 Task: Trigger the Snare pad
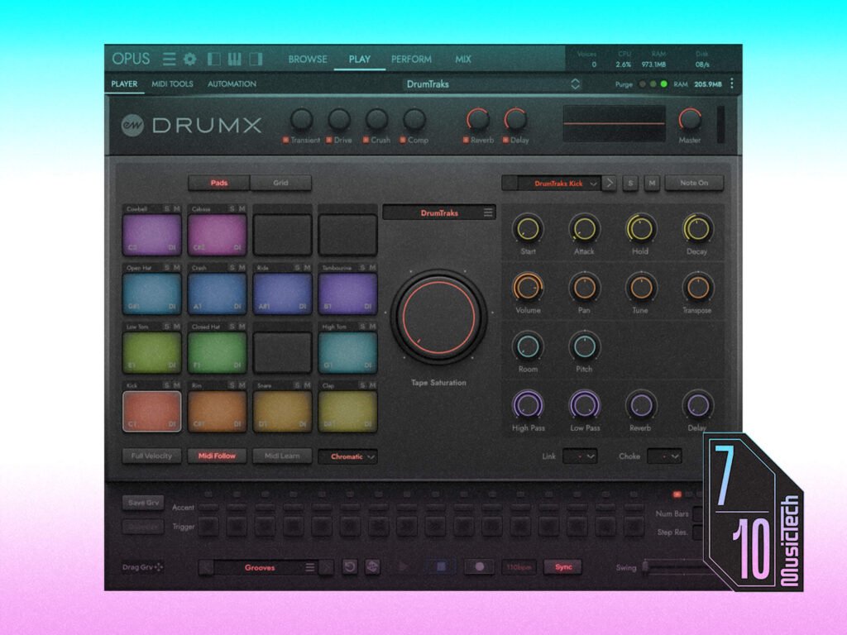coord(282,411)
